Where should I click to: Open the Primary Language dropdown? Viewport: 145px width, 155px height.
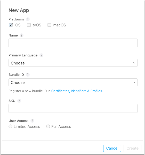click(73, 63)
